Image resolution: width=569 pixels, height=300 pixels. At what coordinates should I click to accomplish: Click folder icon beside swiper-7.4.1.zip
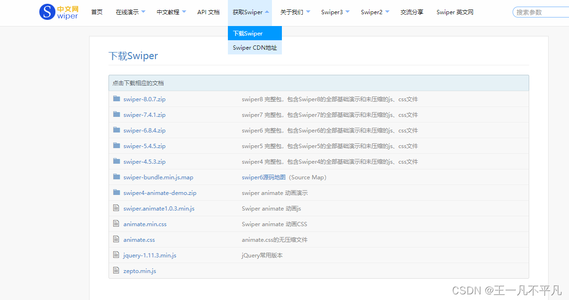click(x=117, y=115)
